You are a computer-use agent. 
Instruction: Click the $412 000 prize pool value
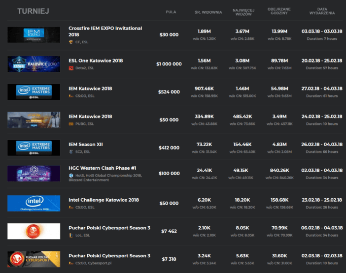(x=169, y=148)
